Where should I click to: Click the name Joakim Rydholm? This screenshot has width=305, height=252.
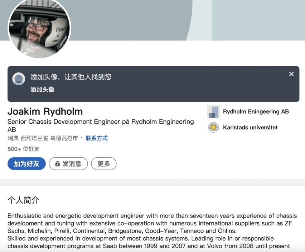coord(45,111)
